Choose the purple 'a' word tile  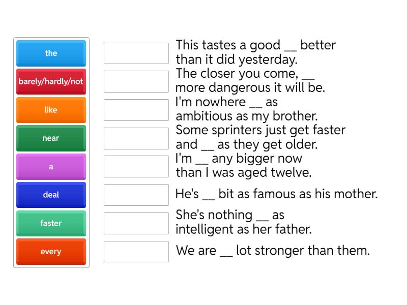51,167
